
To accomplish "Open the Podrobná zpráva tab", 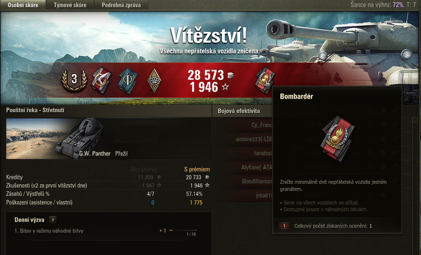I will (x=122, y=5).
